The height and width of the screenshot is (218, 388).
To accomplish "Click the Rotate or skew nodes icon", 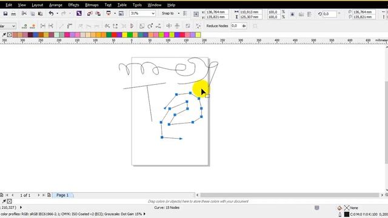I will pos(150,26).
